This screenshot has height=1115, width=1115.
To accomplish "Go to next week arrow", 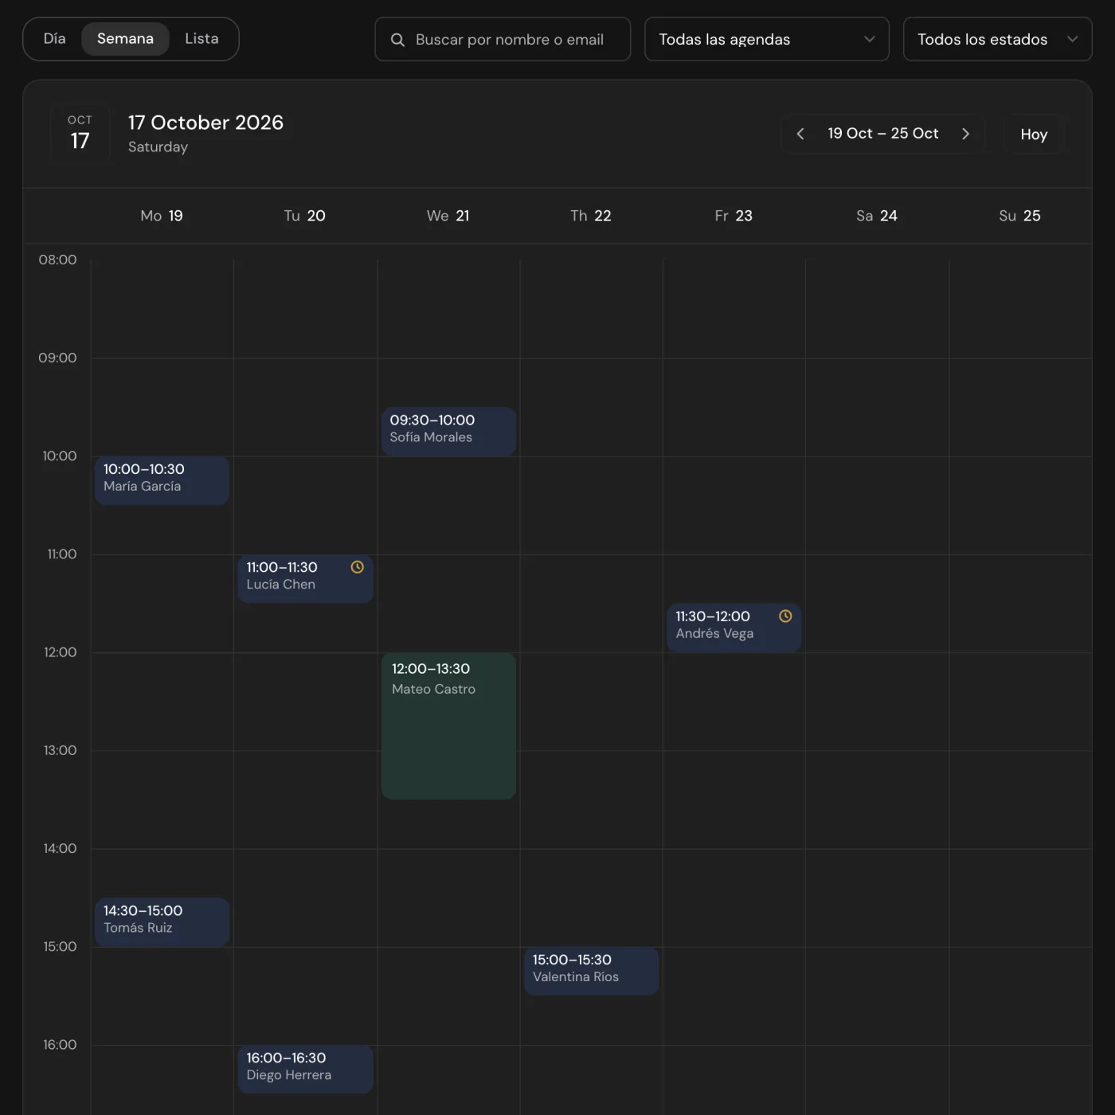I will (965, 134).
